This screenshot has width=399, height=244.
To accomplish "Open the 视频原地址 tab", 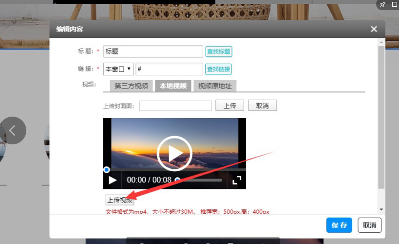I will point(215,86).
